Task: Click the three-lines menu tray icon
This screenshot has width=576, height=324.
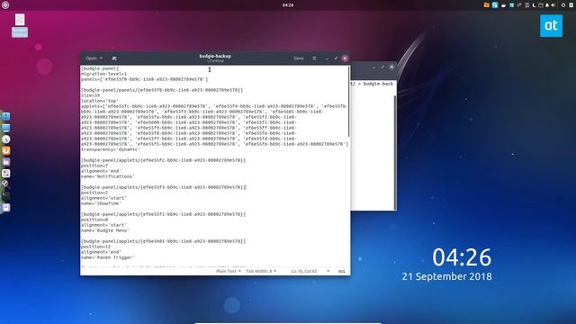Action: point(527,5)
